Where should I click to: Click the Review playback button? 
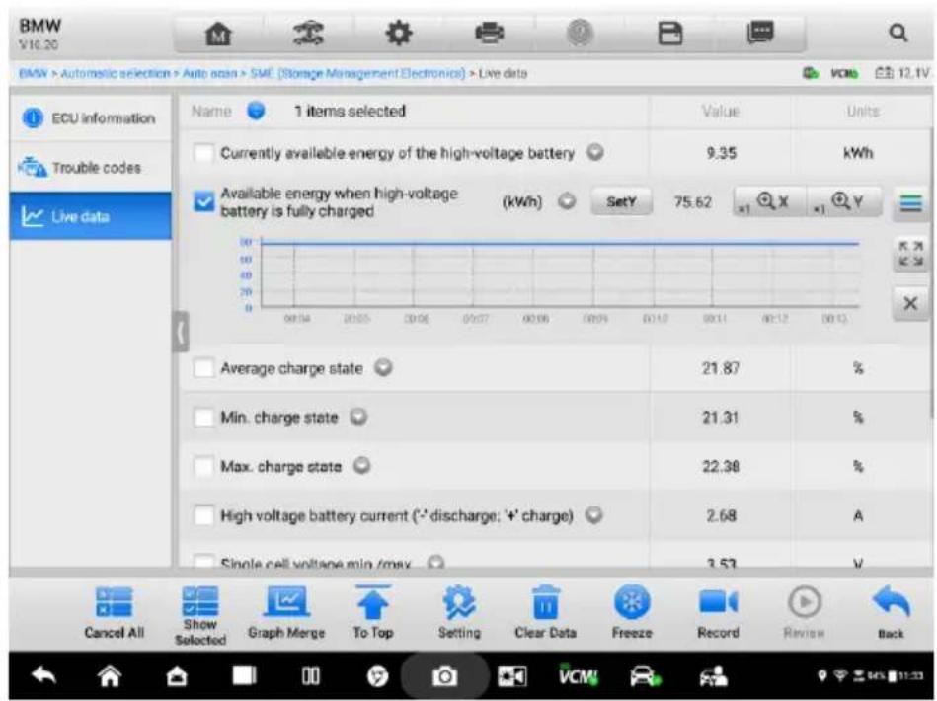[804, 612]
